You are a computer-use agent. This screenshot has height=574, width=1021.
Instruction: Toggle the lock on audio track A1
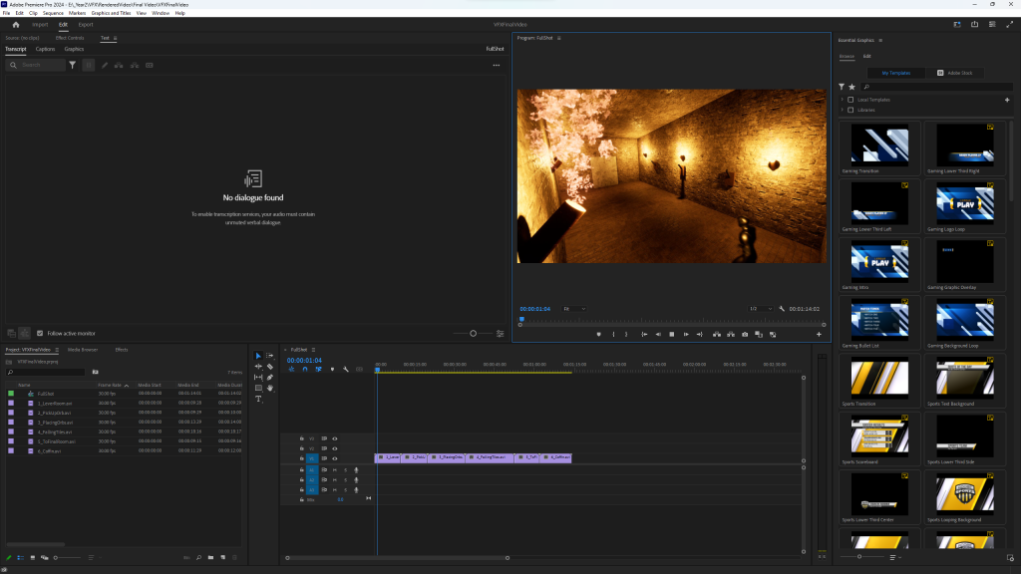(x=301, y=469)
